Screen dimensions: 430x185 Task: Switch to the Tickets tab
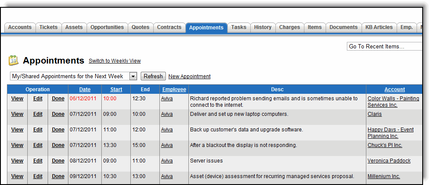click(48, 27)
